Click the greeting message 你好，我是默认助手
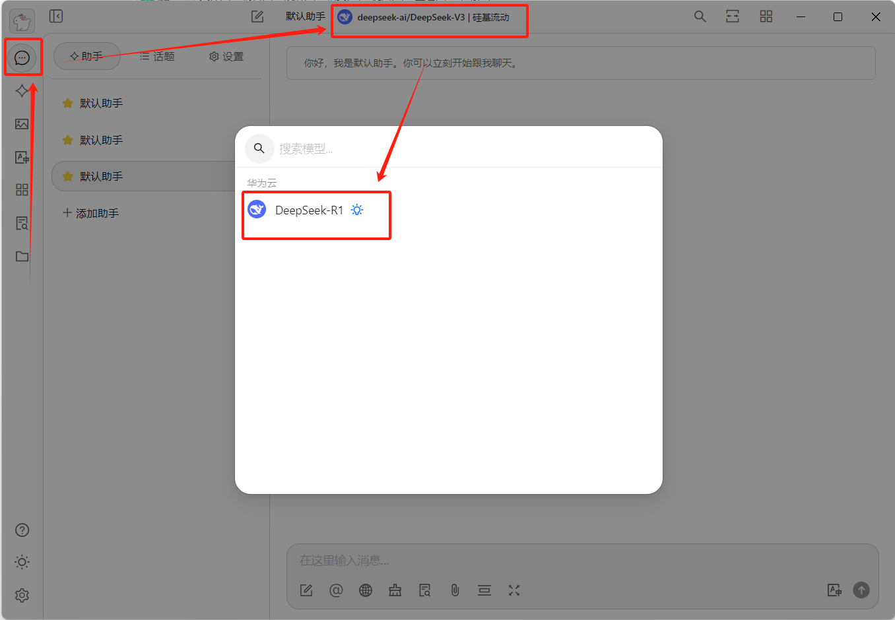This screenshot has height=620, width=895. pyautogui.click(x=581, y=63)
